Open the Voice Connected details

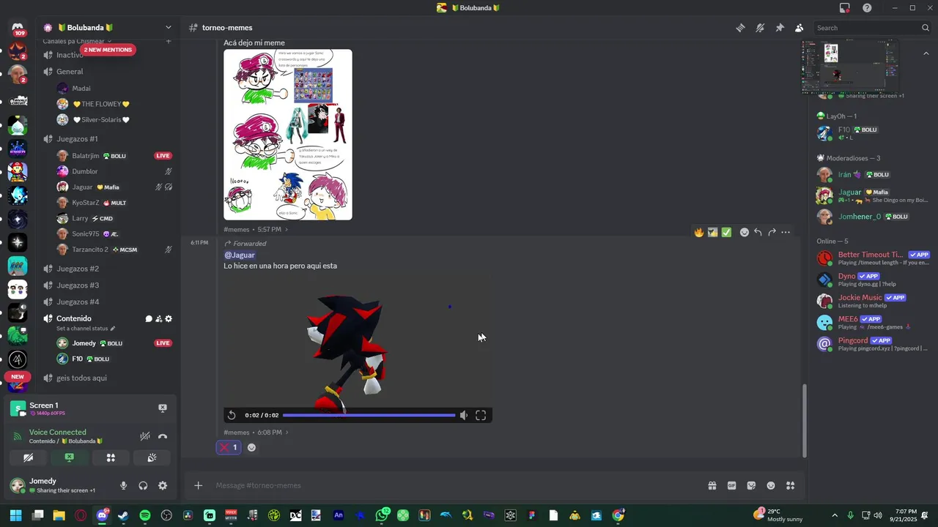click(57, 433)
